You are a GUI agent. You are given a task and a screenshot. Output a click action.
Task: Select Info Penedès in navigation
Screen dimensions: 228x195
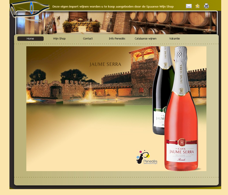[117, 39]
